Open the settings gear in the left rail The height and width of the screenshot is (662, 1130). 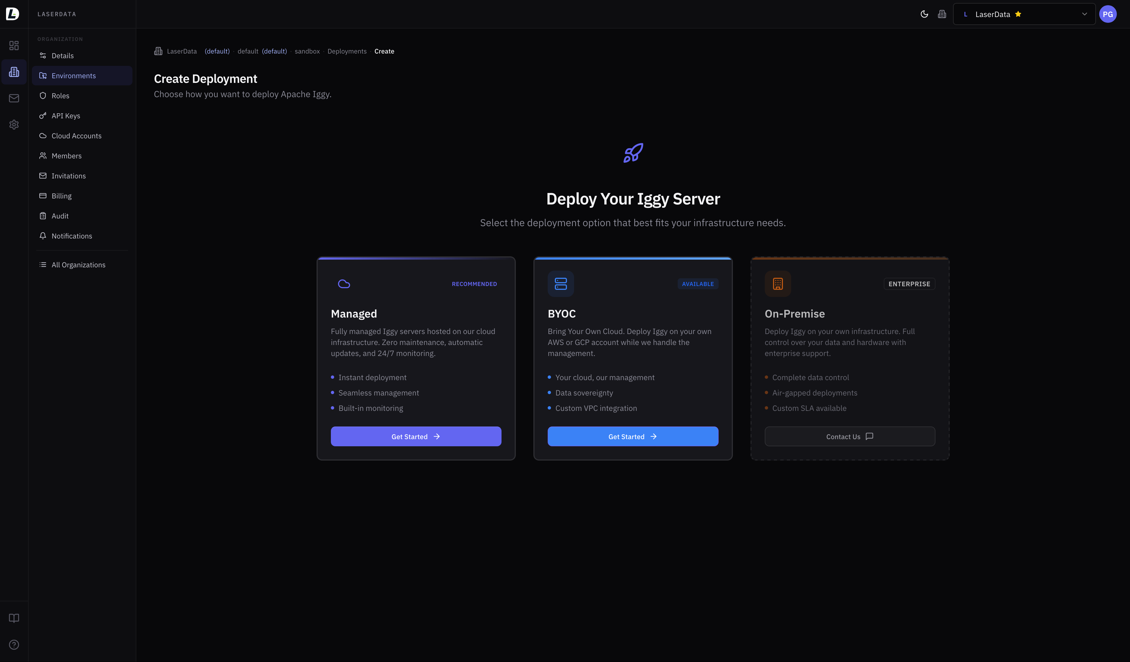[x=14, y=125]
